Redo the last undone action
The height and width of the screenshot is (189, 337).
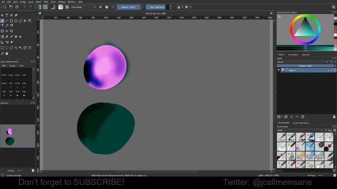coord(31,7)
